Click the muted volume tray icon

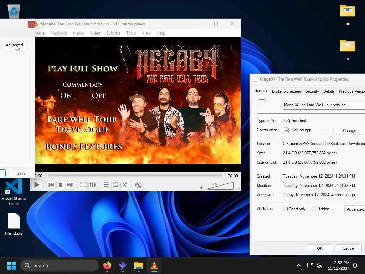319,265
